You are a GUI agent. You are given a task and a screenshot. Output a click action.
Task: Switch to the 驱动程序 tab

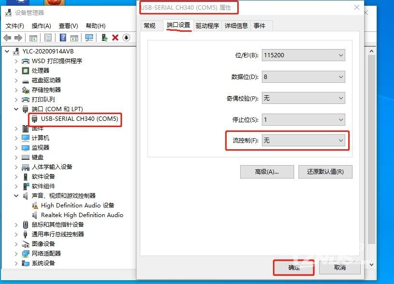coord(207,26)
